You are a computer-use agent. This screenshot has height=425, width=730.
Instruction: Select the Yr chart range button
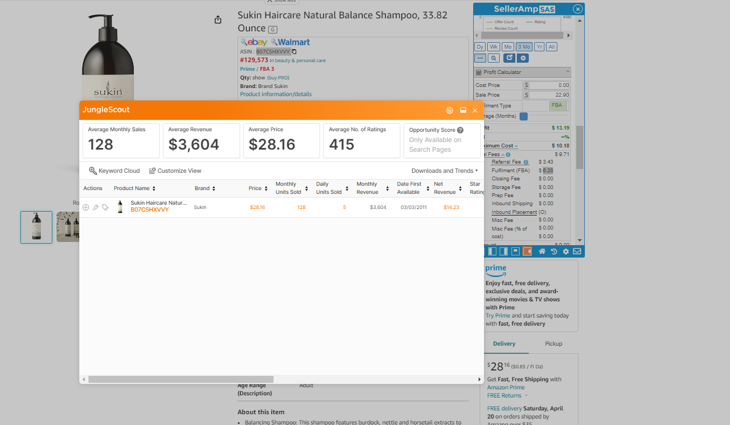tap(539, 47)
